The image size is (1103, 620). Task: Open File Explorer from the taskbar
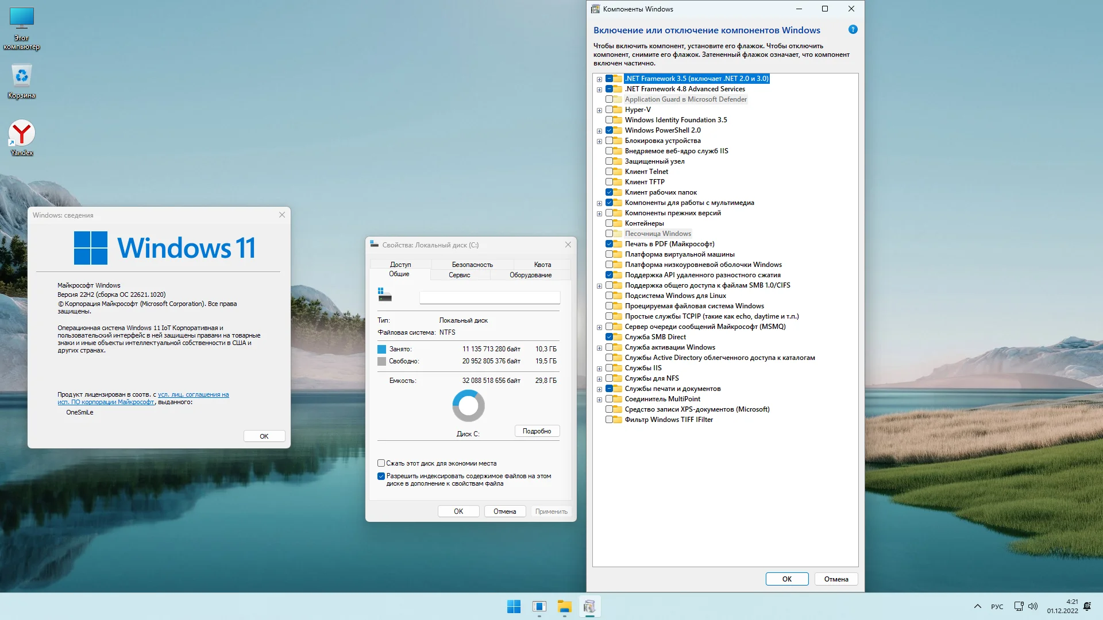pos(564,607)
